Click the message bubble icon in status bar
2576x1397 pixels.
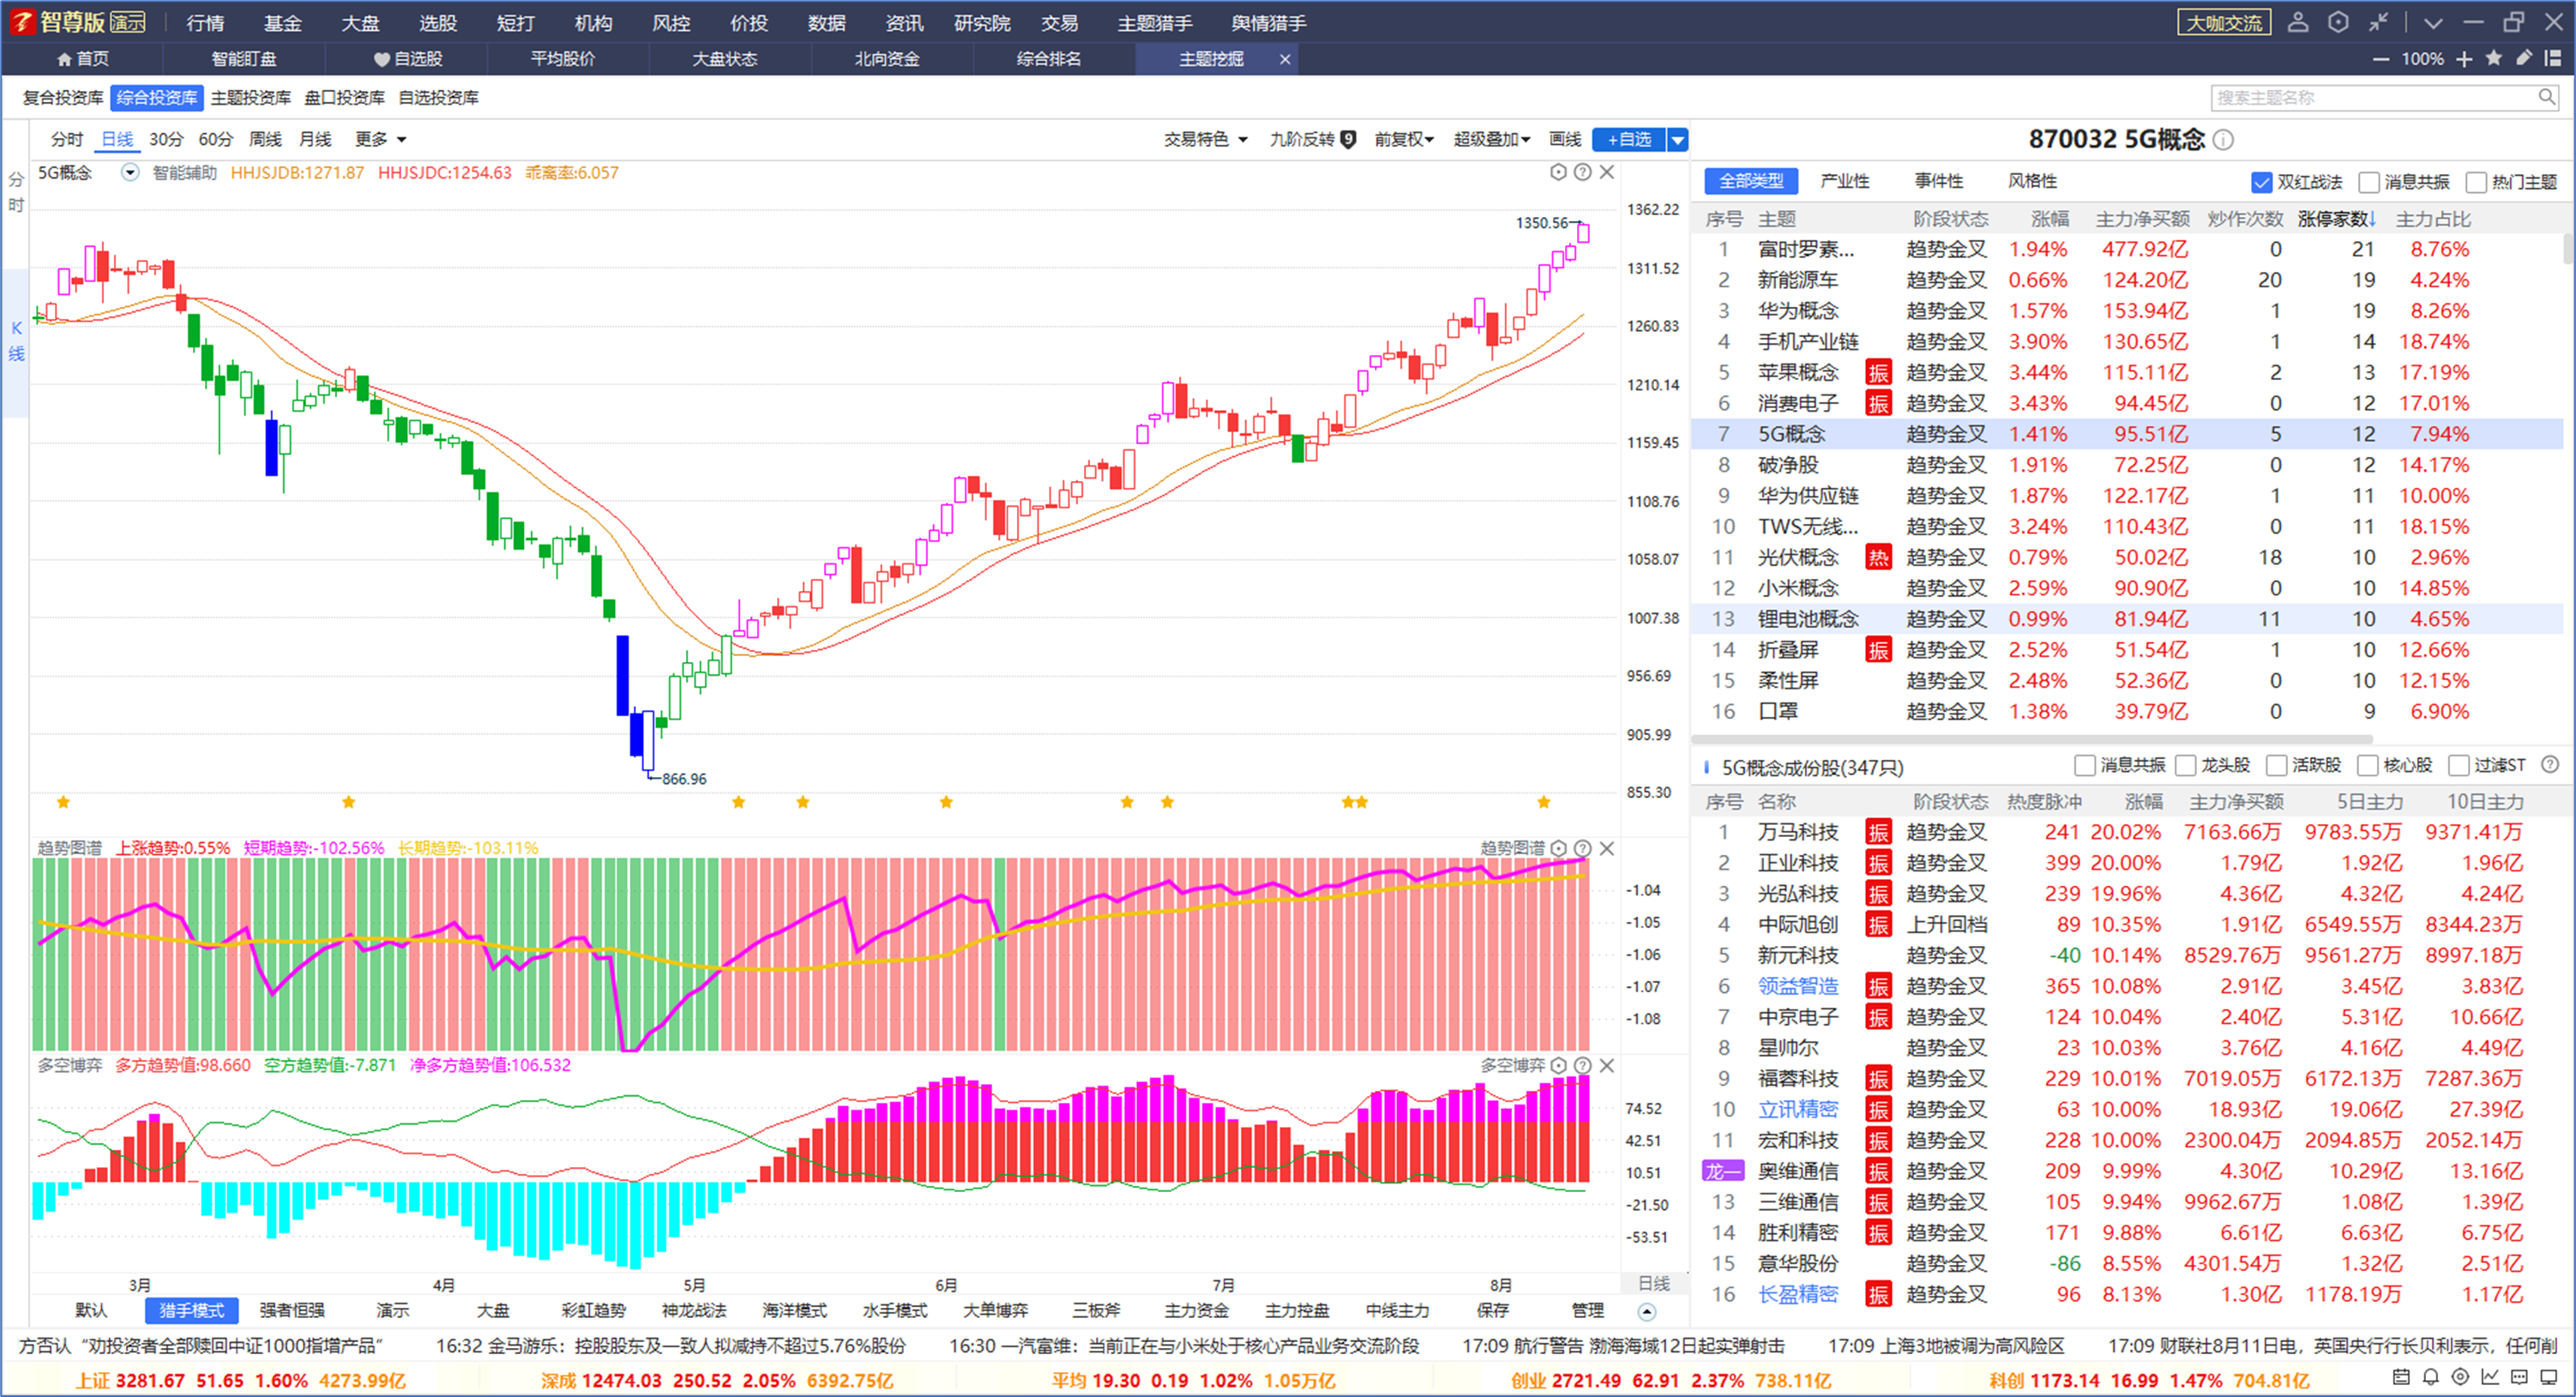[2519, 1377]
